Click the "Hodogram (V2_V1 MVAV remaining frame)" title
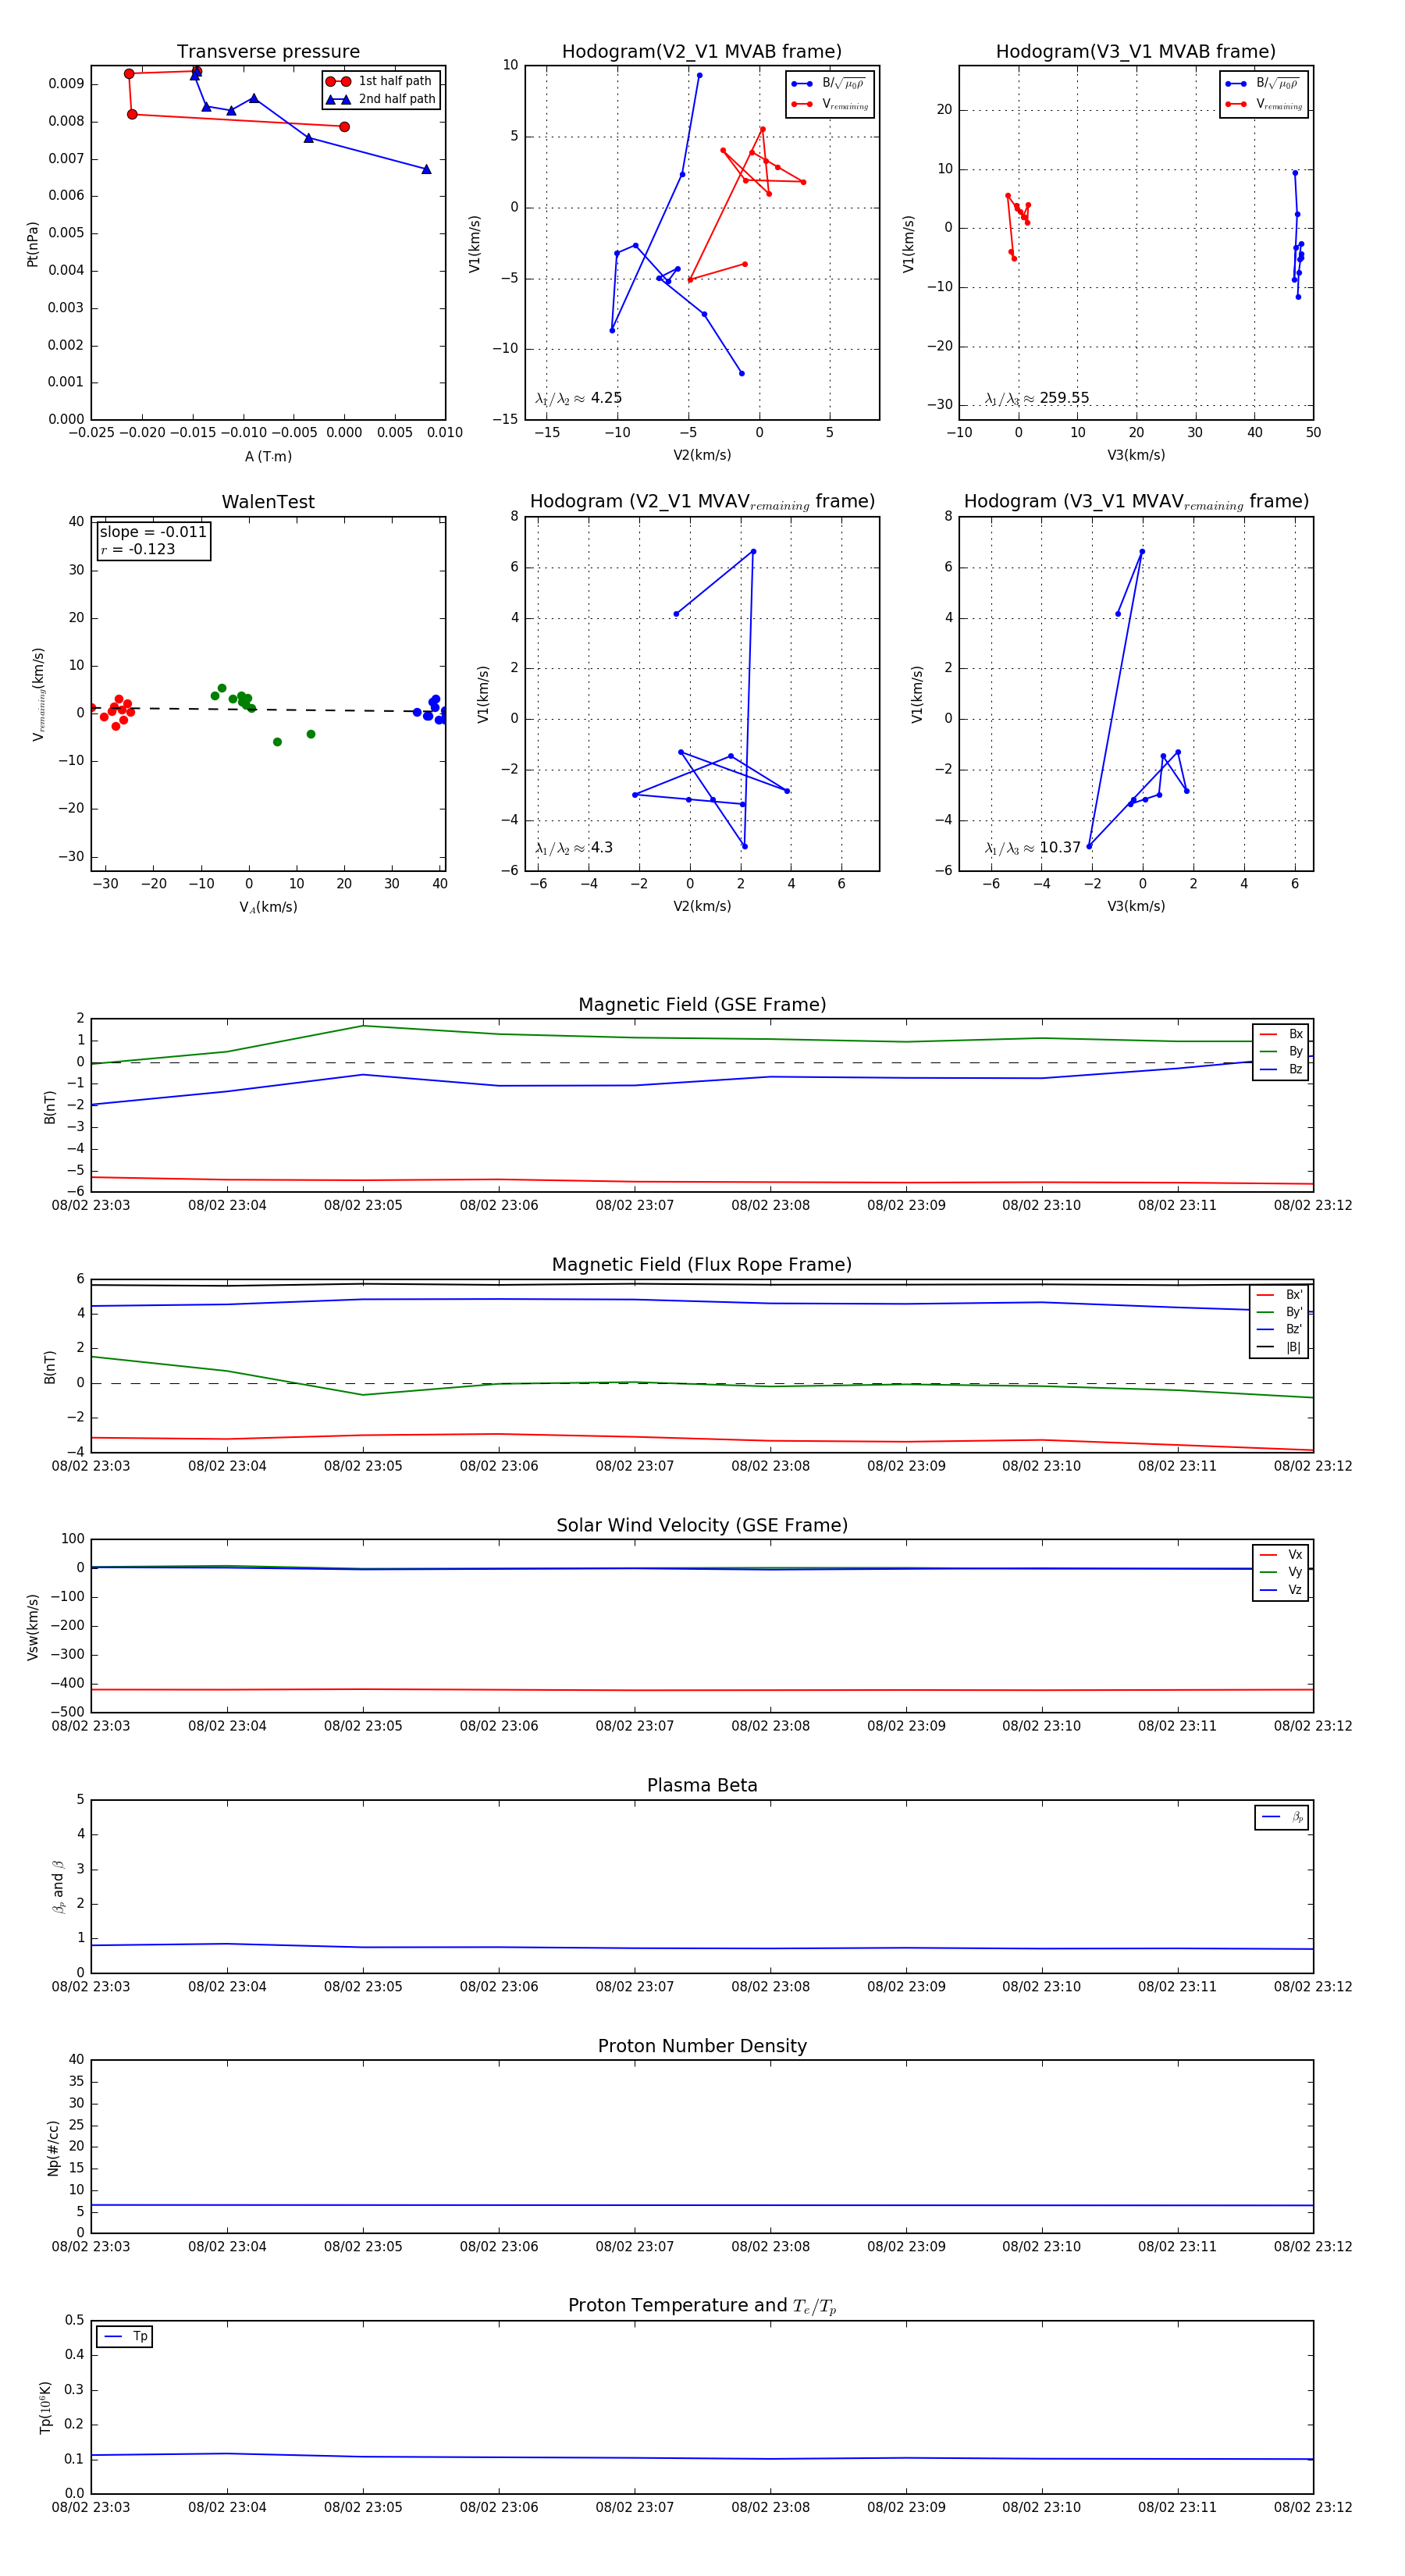This screenshot has width=1405, height=2576. pyautogui.click(x=702, y=502)
